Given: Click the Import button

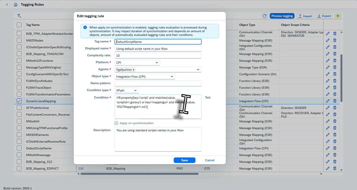Looking at the screenshot, I should pos(305,16).
